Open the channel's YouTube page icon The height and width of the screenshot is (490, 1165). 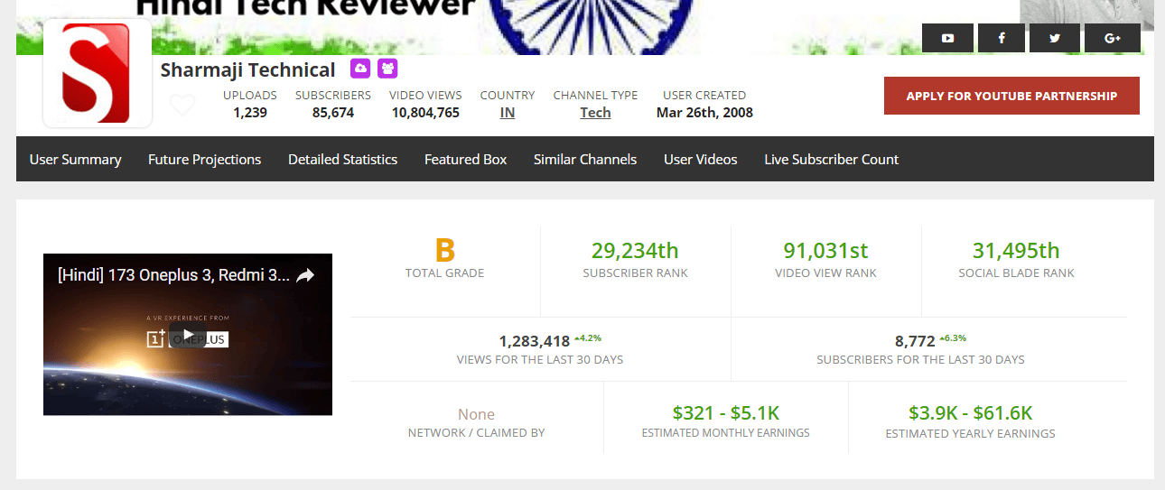pyautogui.click(x=947, y=38)
